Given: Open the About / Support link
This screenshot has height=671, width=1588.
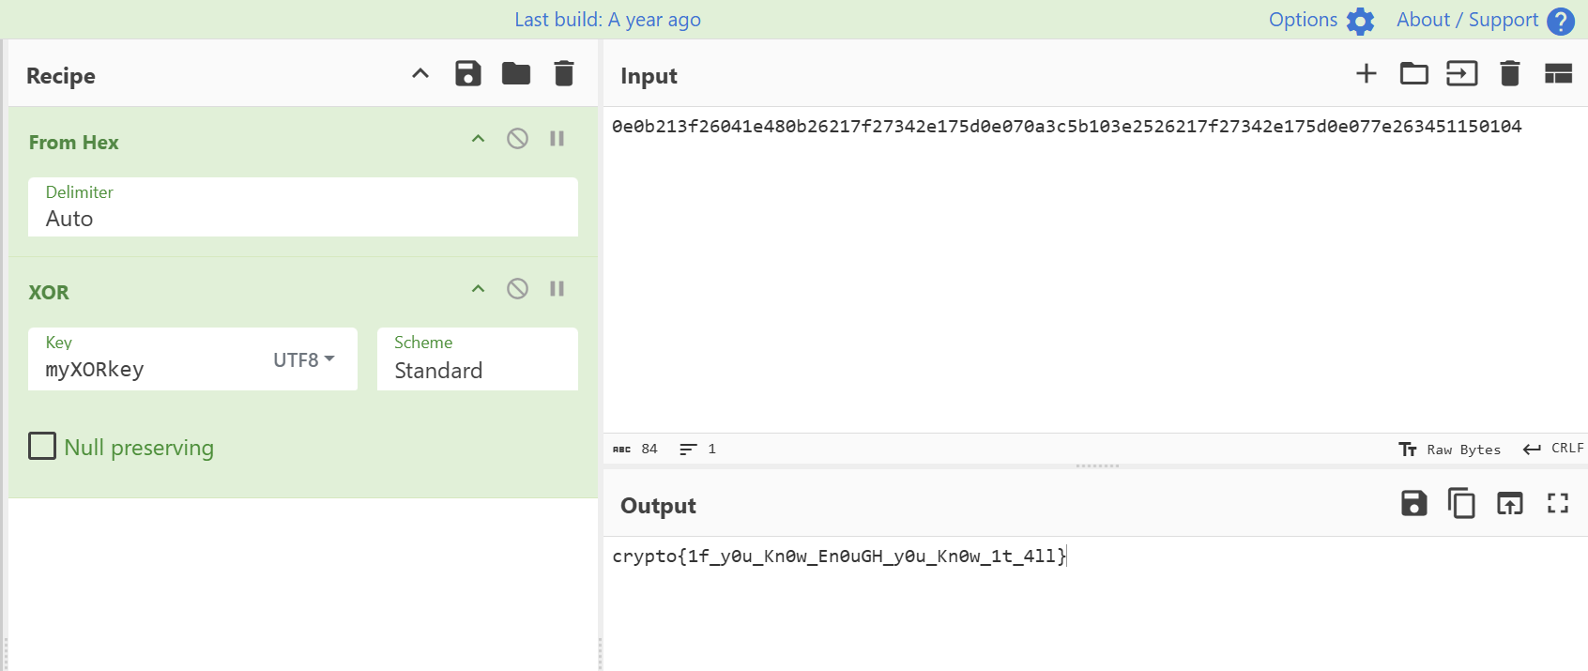Looking at the screenshot, I should (1484, 20).
